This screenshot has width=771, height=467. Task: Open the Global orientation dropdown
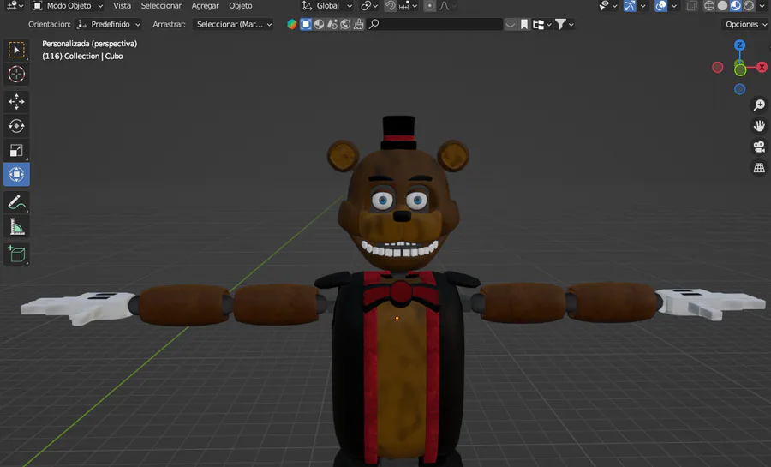click(x=327, y=6)
